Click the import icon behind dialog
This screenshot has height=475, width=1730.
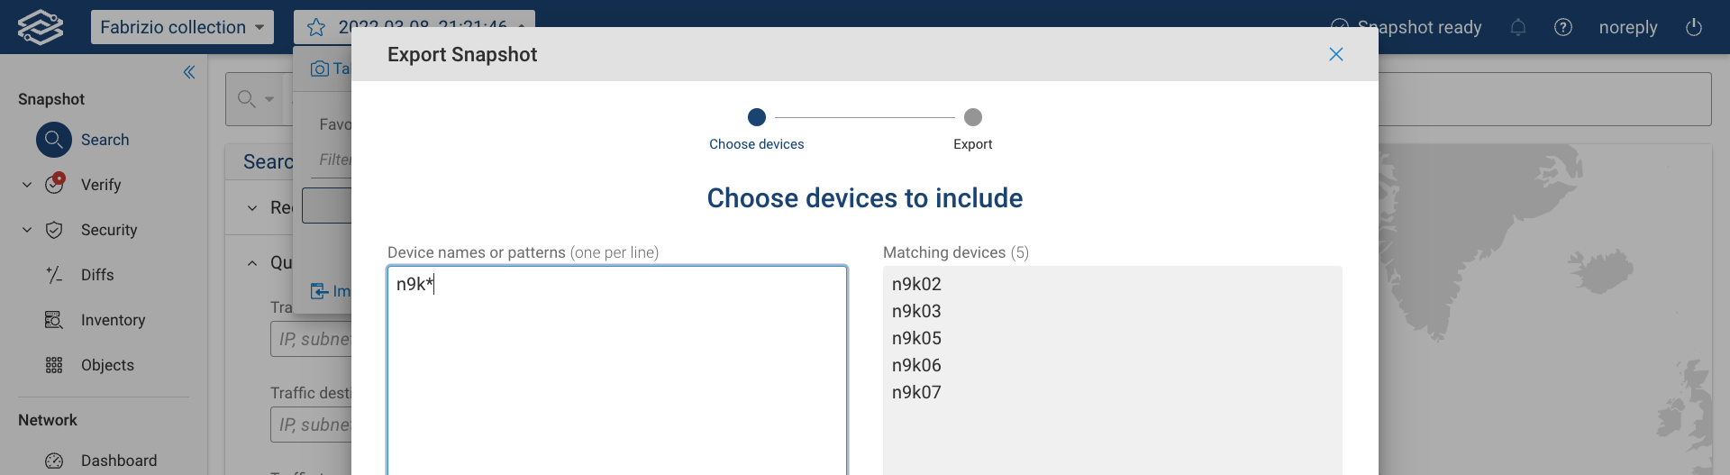pyautogui.click(x=320, y=291)
